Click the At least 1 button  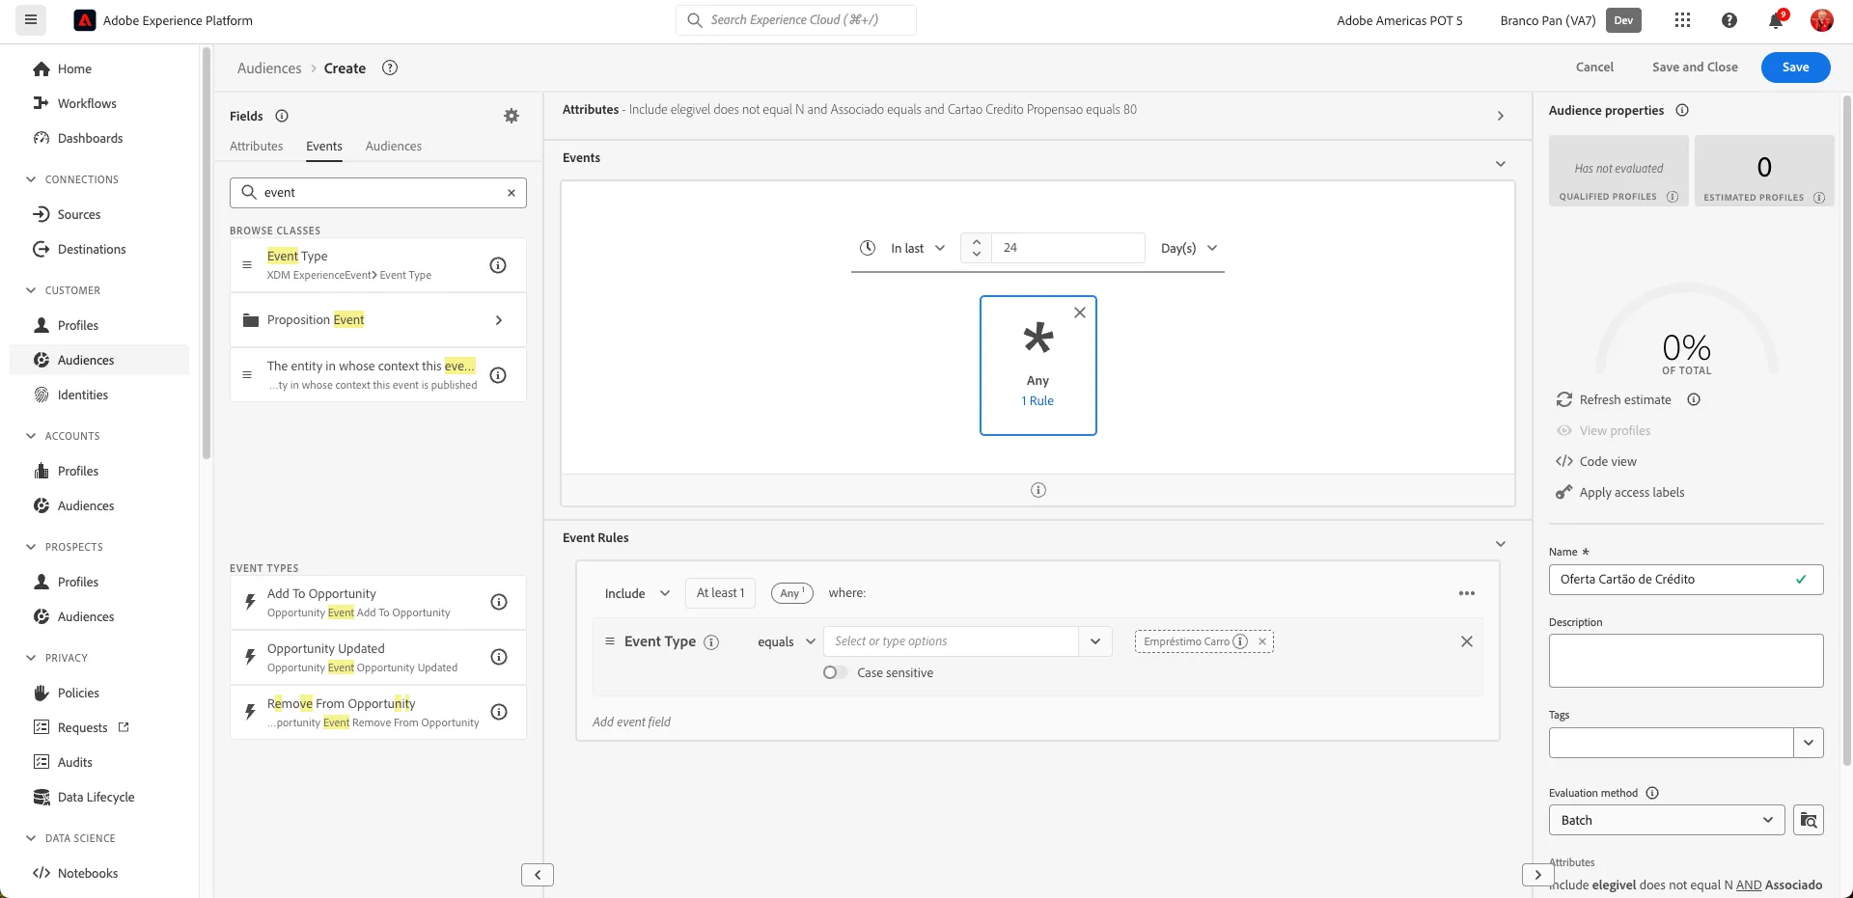click(x=721, y=593)
